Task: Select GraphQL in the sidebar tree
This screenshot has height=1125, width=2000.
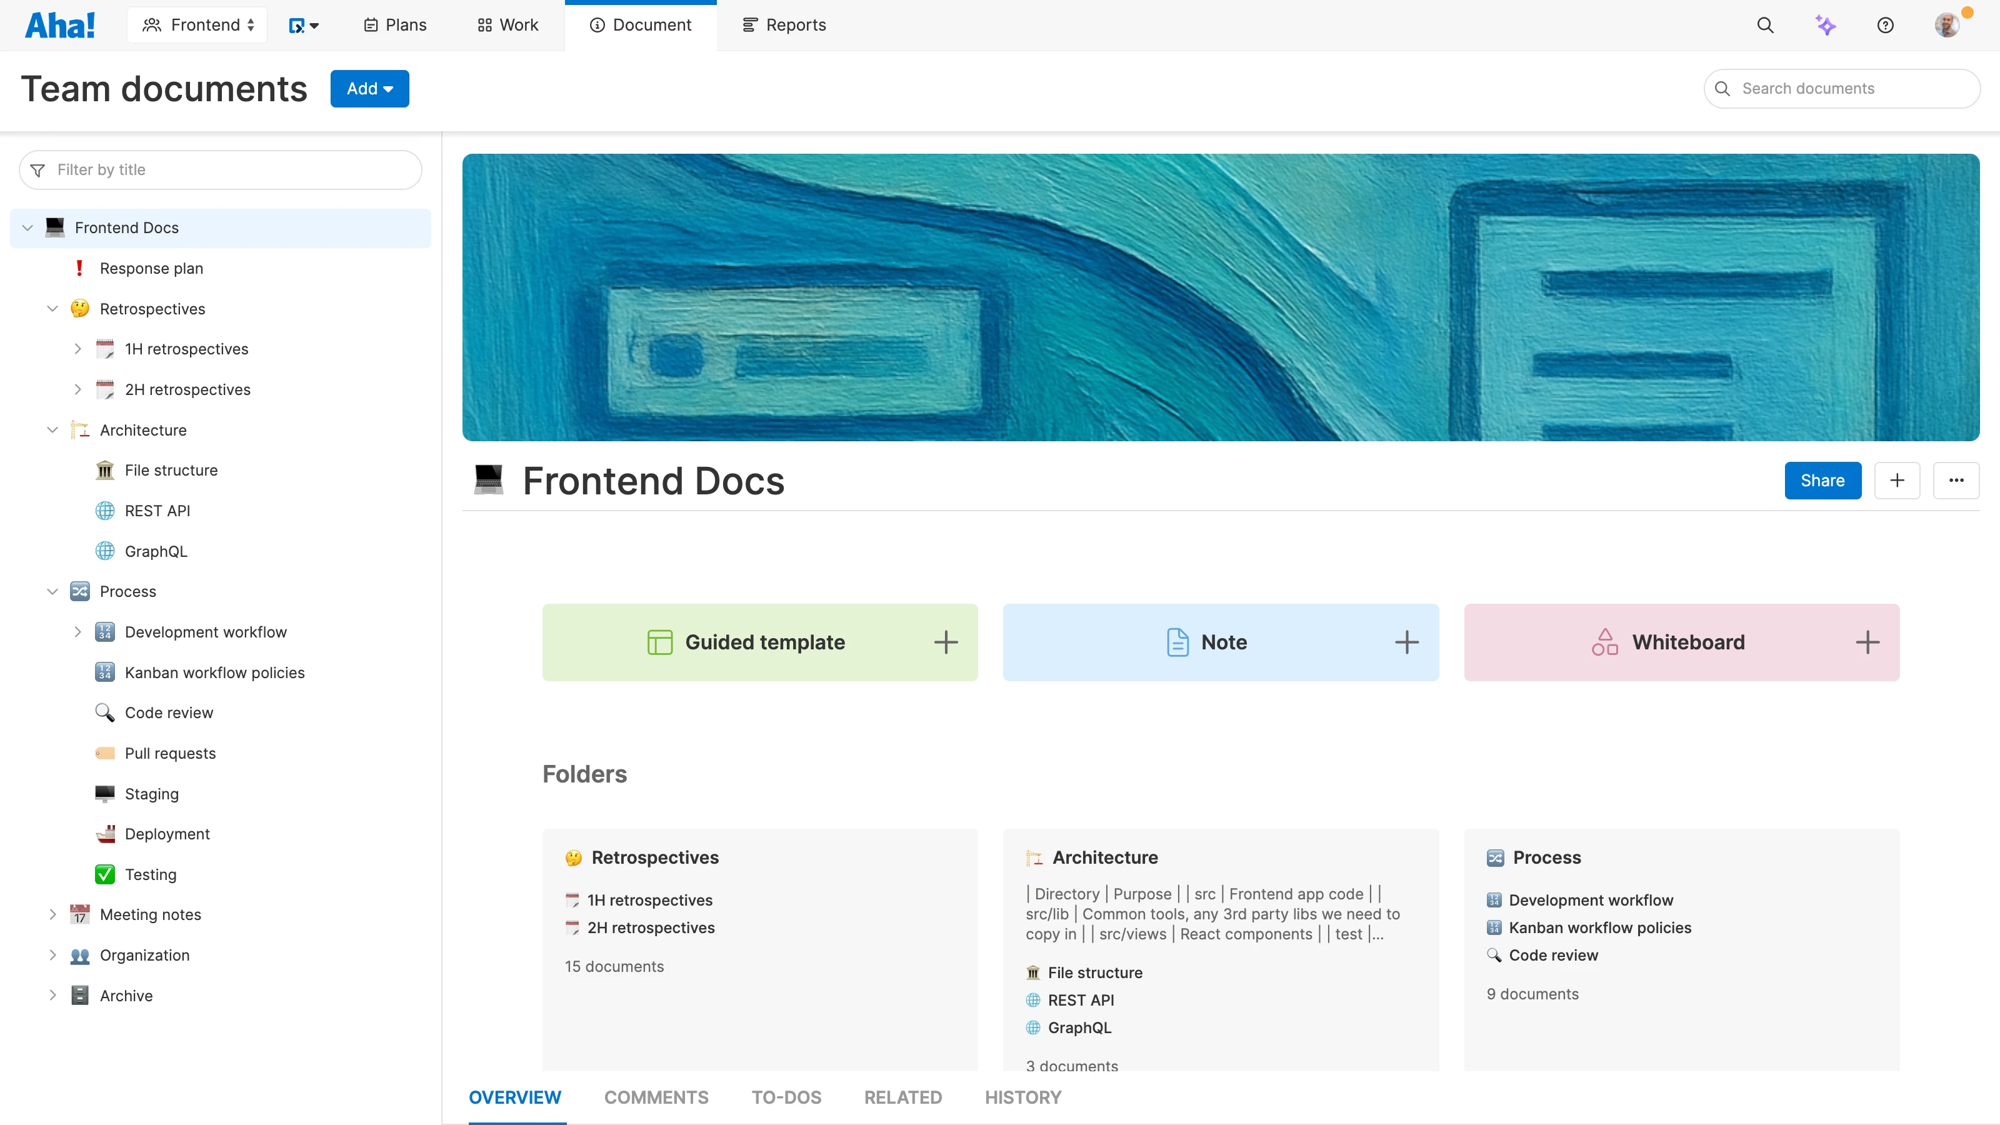Action: (x=156, y=551)
